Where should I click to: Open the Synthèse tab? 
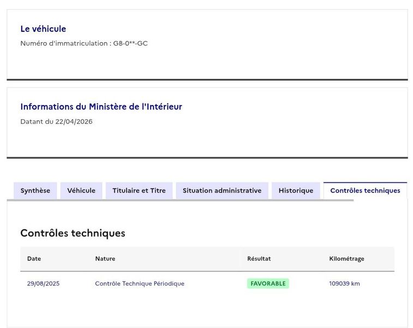click(x=35, y=191)
